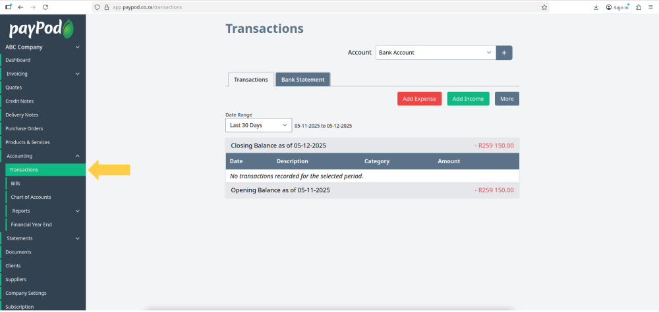Reload the page with refresh icon
Viewport: 659px width, 312px height.
(x=45, y=7)
